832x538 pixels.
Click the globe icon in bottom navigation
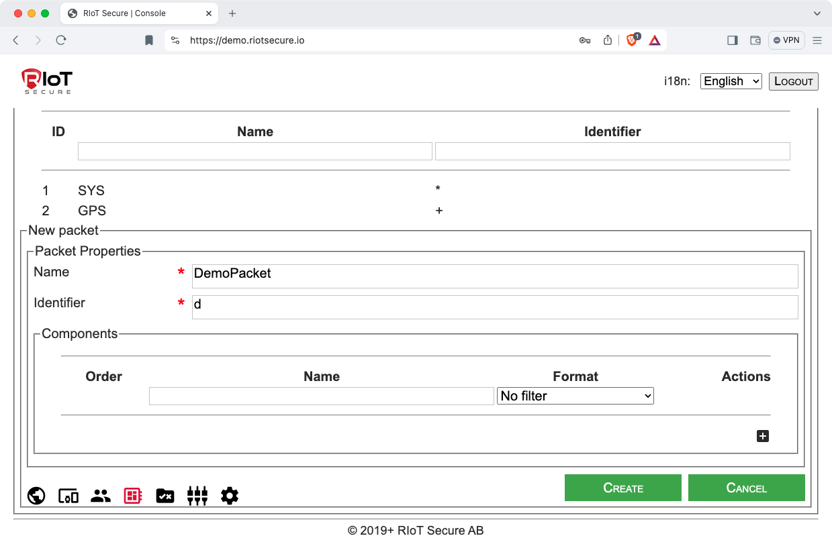(x=36, y=496)
